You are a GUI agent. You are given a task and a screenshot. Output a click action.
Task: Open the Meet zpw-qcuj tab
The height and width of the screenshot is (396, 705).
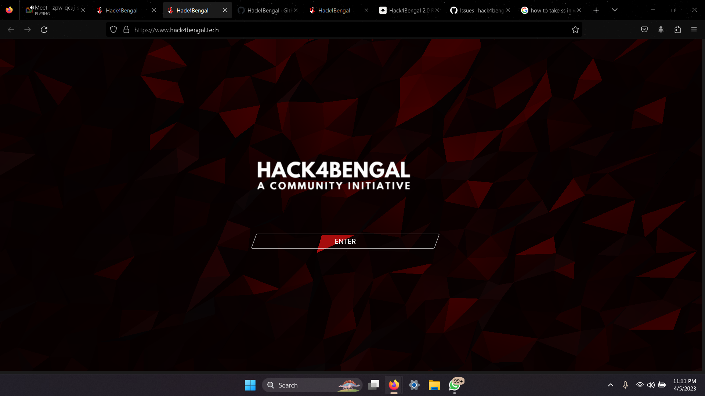(55, 10)
